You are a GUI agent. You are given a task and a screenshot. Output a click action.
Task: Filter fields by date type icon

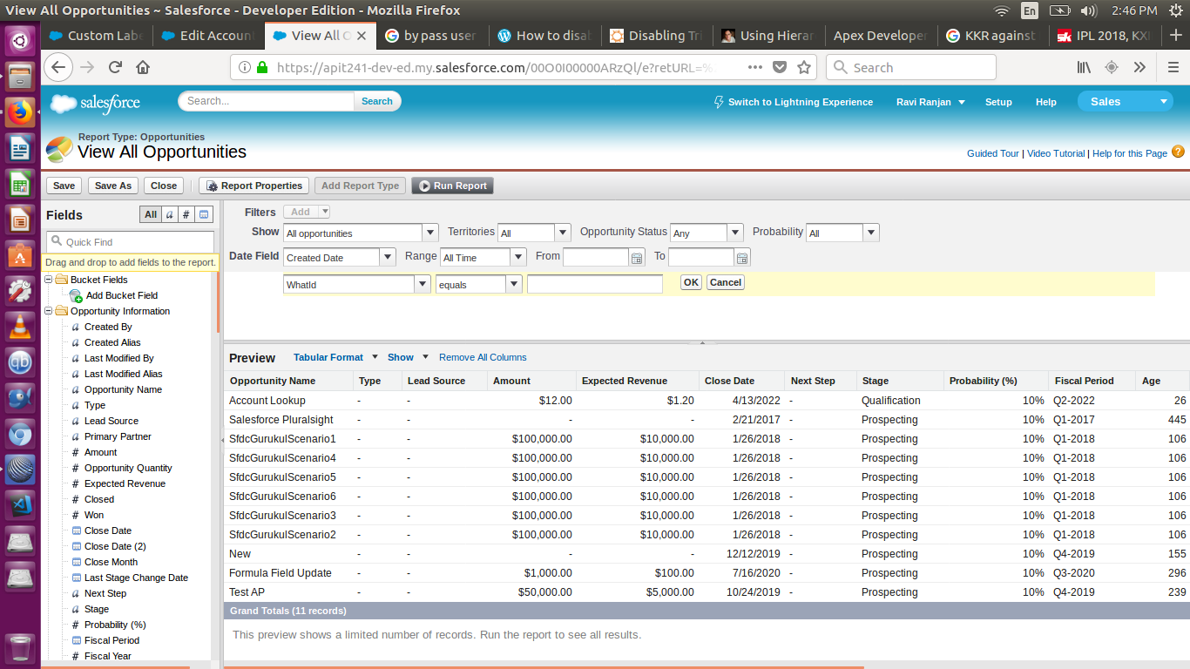203,214
